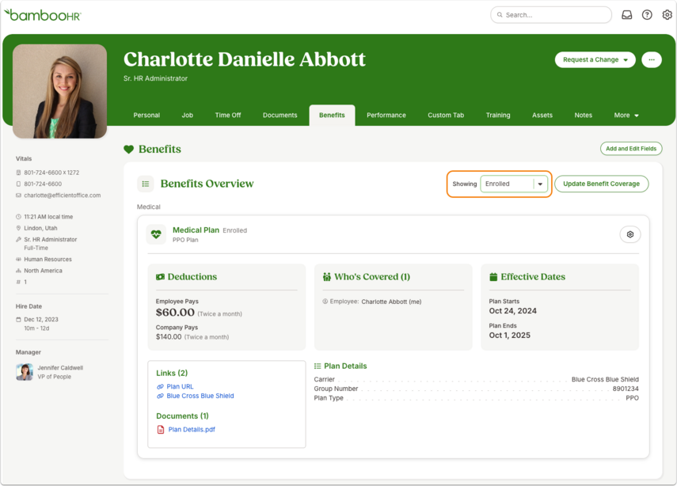This screenshot has width=677, height=486.
Task: Click the $60.00 employee pays amount
Action: [175, 312]
